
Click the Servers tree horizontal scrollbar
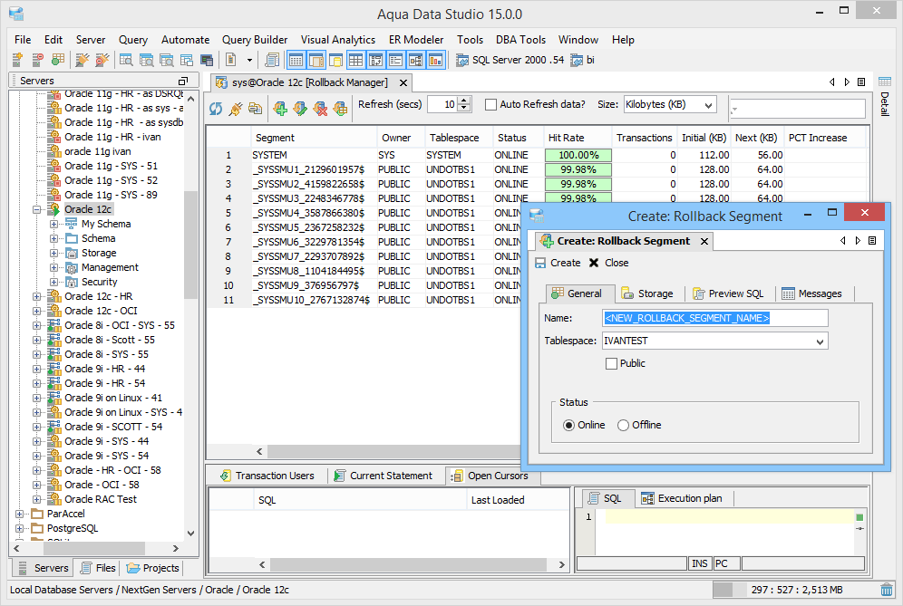click(96, 548)
